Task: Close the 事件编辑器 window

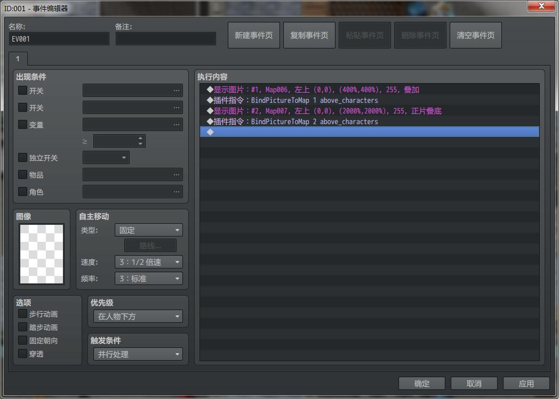Action: (x=541, y=6)
